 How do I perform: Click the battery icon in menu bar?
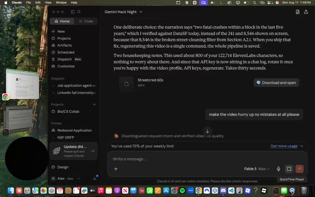click(246, 3)
